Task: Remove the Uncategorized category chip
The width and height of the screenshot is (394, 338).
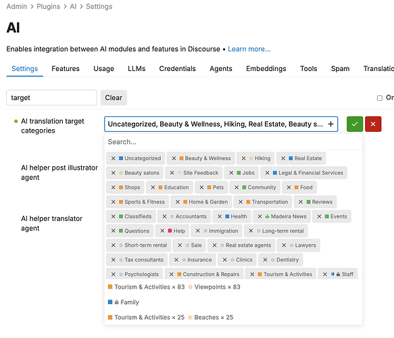Action: [x=114, y=158]
